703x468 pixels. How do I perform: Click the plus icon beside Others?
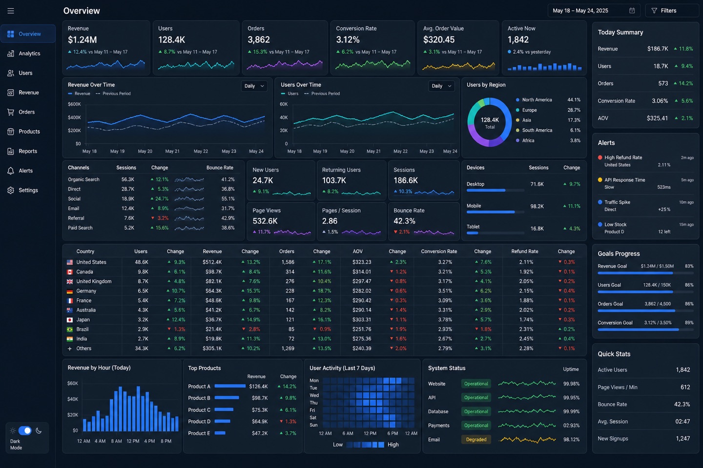pos(70,349)
